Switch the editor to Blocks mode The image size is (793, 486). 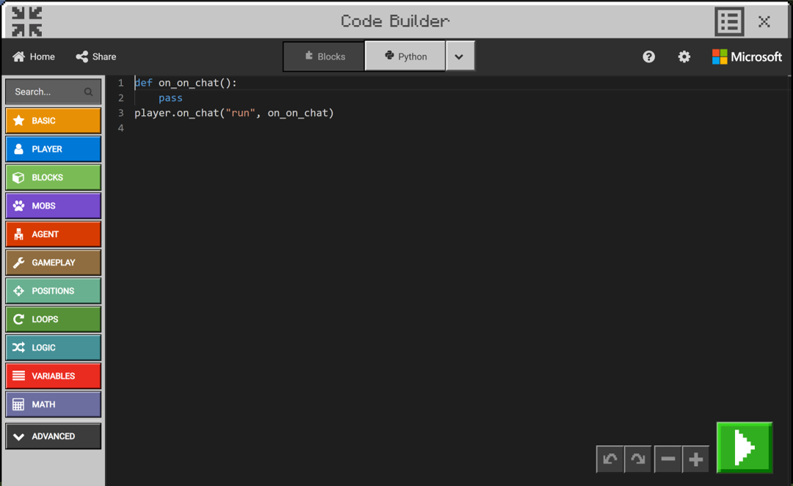point(323,56)
